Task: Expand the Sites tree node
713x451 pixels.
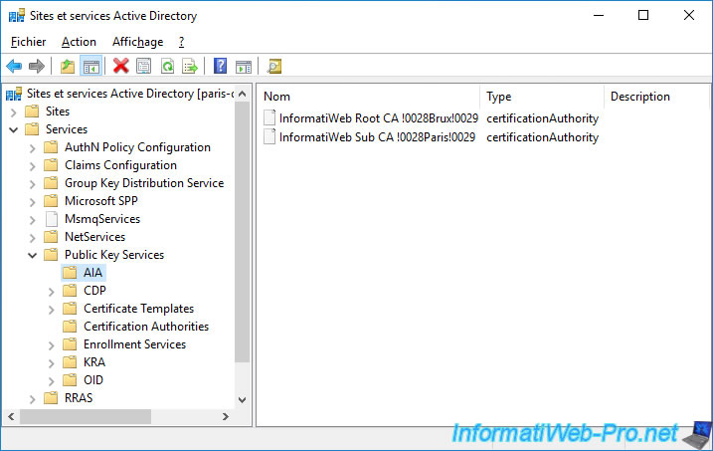Action: pos(14,112)
